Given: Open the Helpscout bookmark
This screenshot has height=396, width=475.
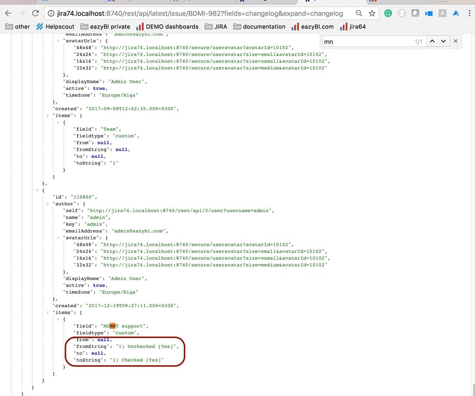Looking at the screenshot, I should 55,27.
